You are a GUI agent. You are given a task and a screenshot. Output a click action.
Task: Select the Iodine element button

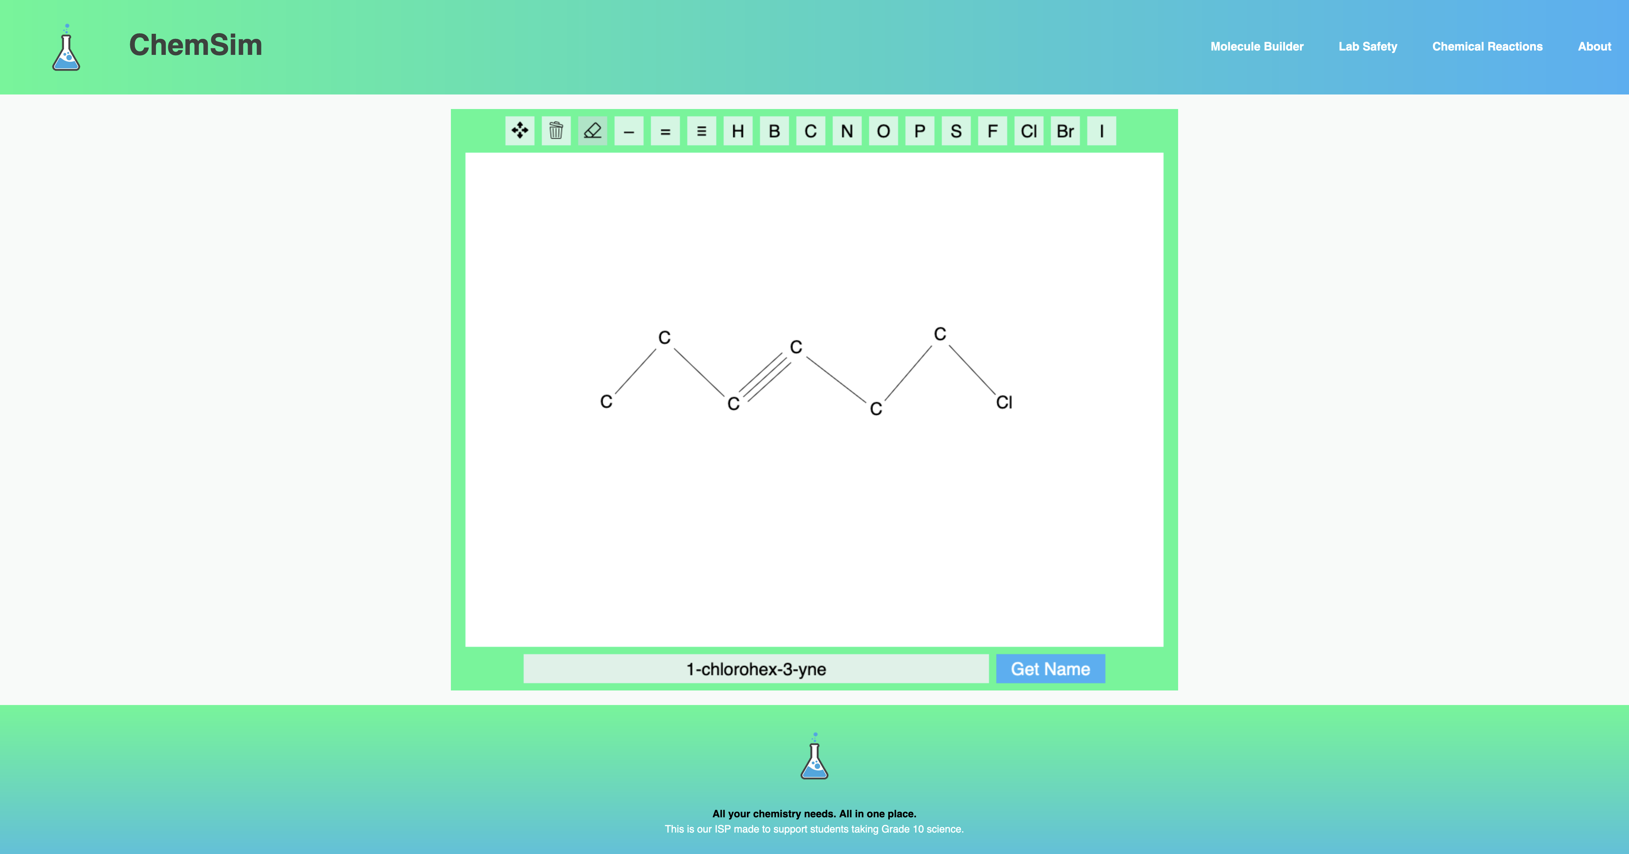tap(1101, 130)
